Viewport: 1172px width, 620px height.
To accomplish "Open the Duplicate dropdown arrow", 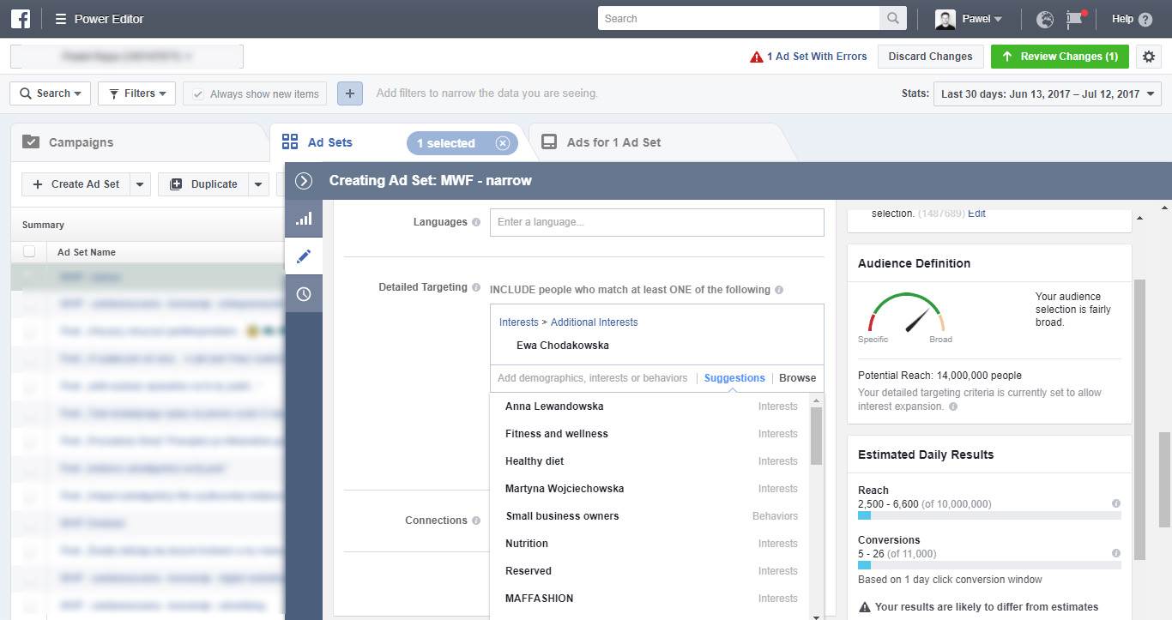I will point(258,184).
